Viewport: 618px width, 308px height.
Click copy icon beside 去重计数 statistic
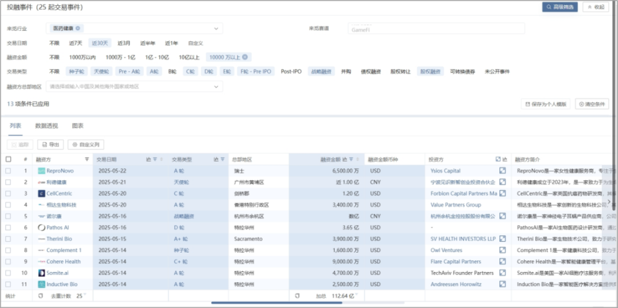(x=40, y=295)
